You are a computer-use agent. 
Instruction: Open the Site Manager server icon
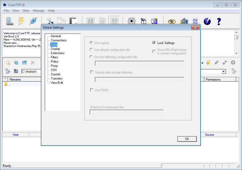point(10,21)
